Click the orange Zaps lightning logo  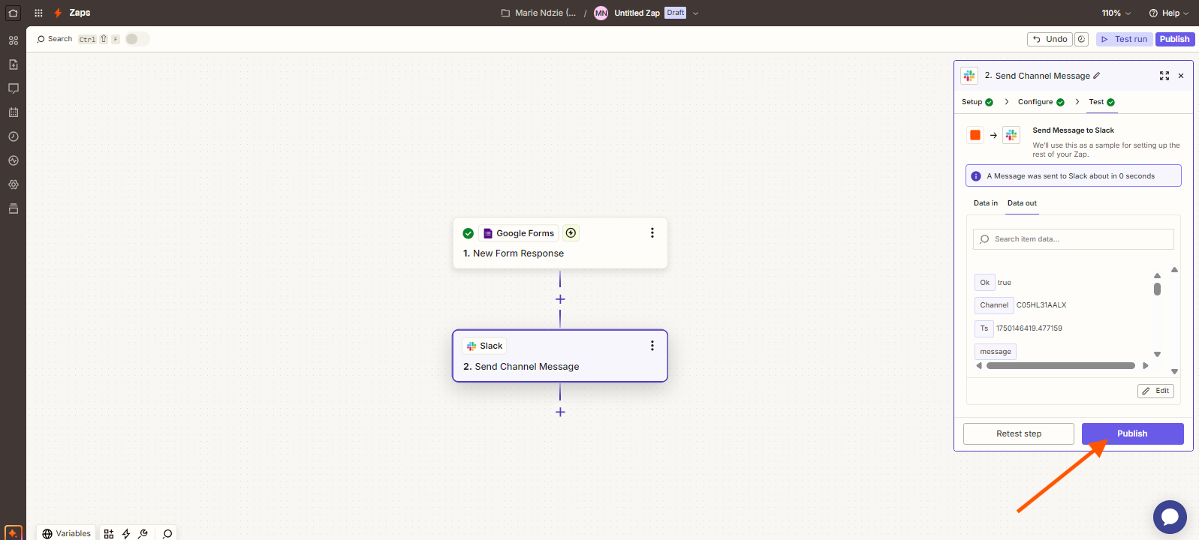(58, 13)
